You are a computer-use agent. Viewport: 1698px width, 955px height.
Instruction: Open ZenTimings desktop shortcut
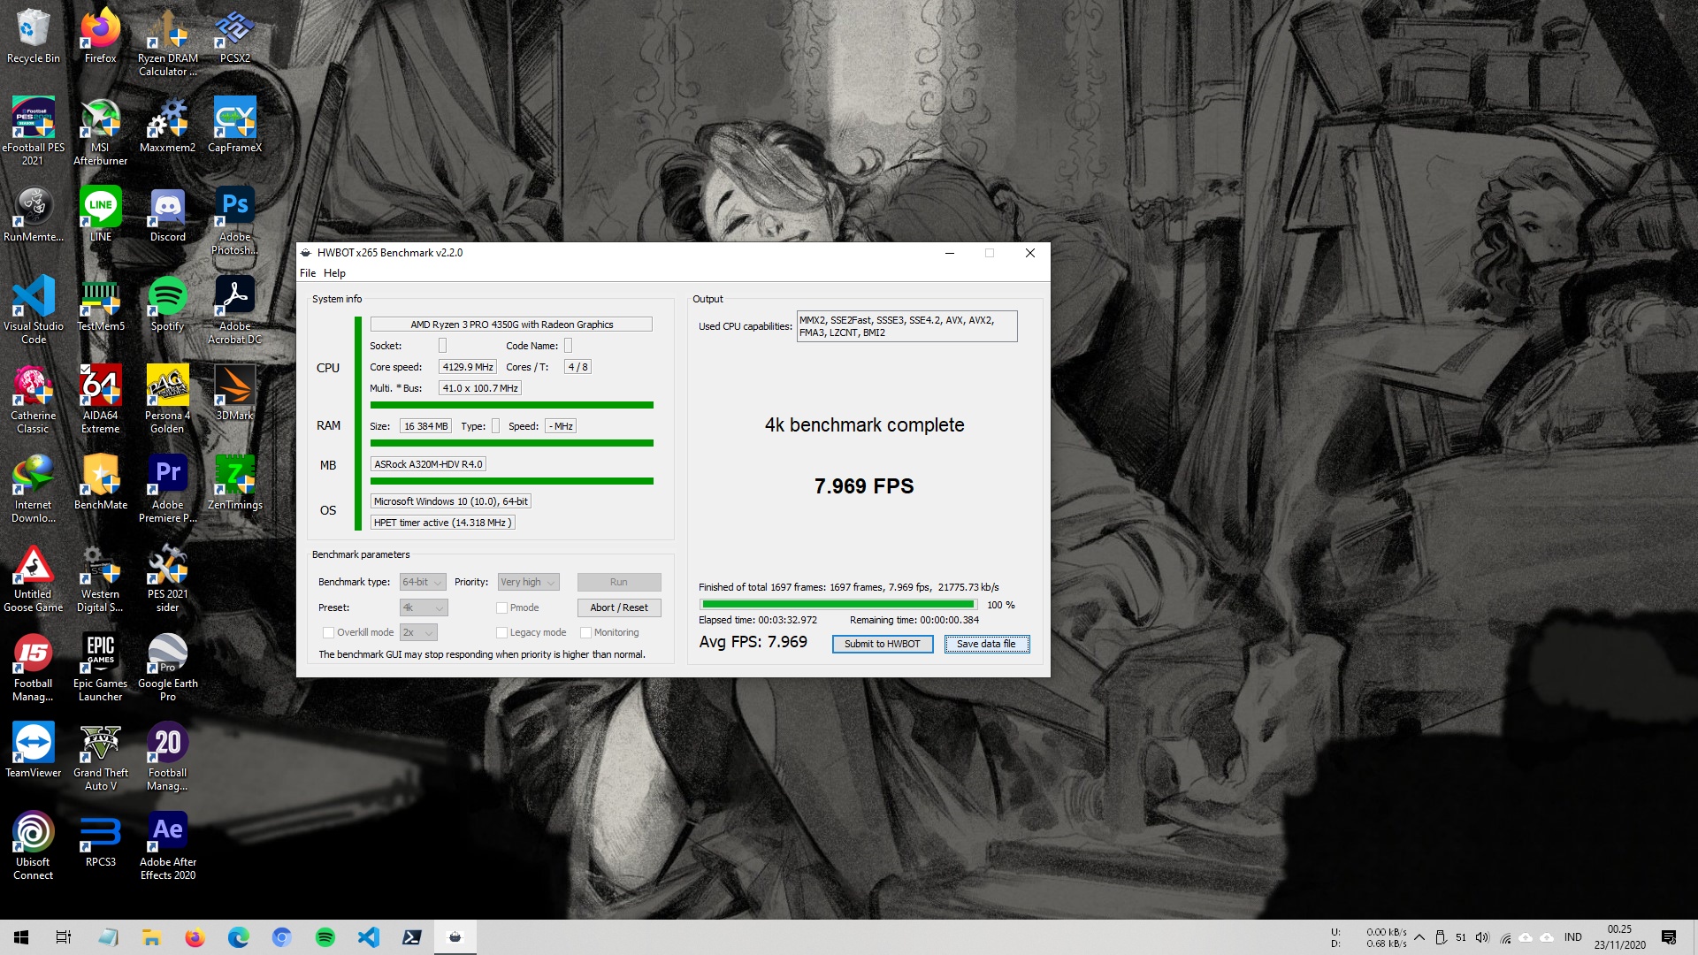[234, 483]
